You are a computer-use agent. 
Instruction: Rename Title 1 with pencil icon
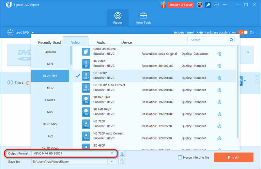click(27, 83)
